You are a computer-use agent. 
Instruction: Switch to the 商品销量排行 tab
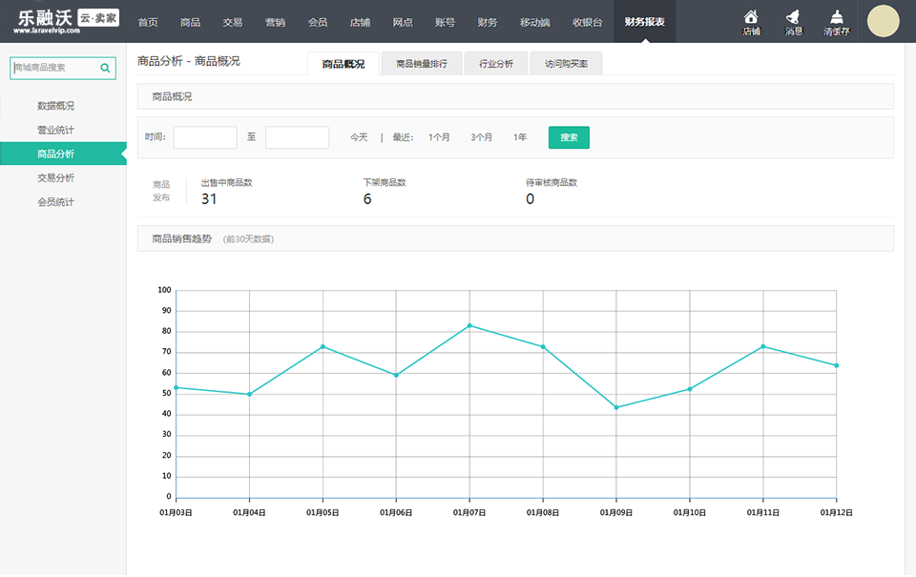[x=422, y=64]
